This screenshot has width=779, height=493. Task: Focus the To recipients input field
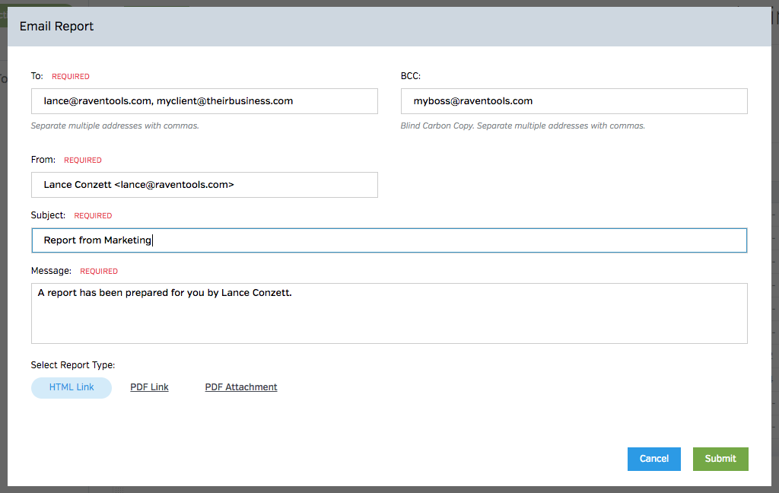204,101
